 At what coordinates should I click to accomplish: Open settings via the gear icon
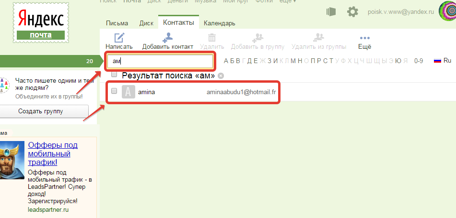[x=352, y=11]
